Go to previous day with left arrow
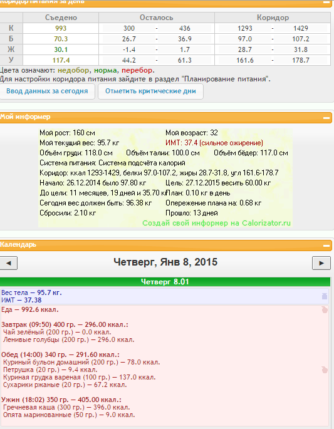Screen dimensions: 334x429 [9, 263]
